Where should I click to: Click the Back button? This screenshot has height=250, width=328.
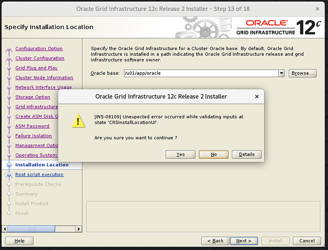(x=215, y=241)
